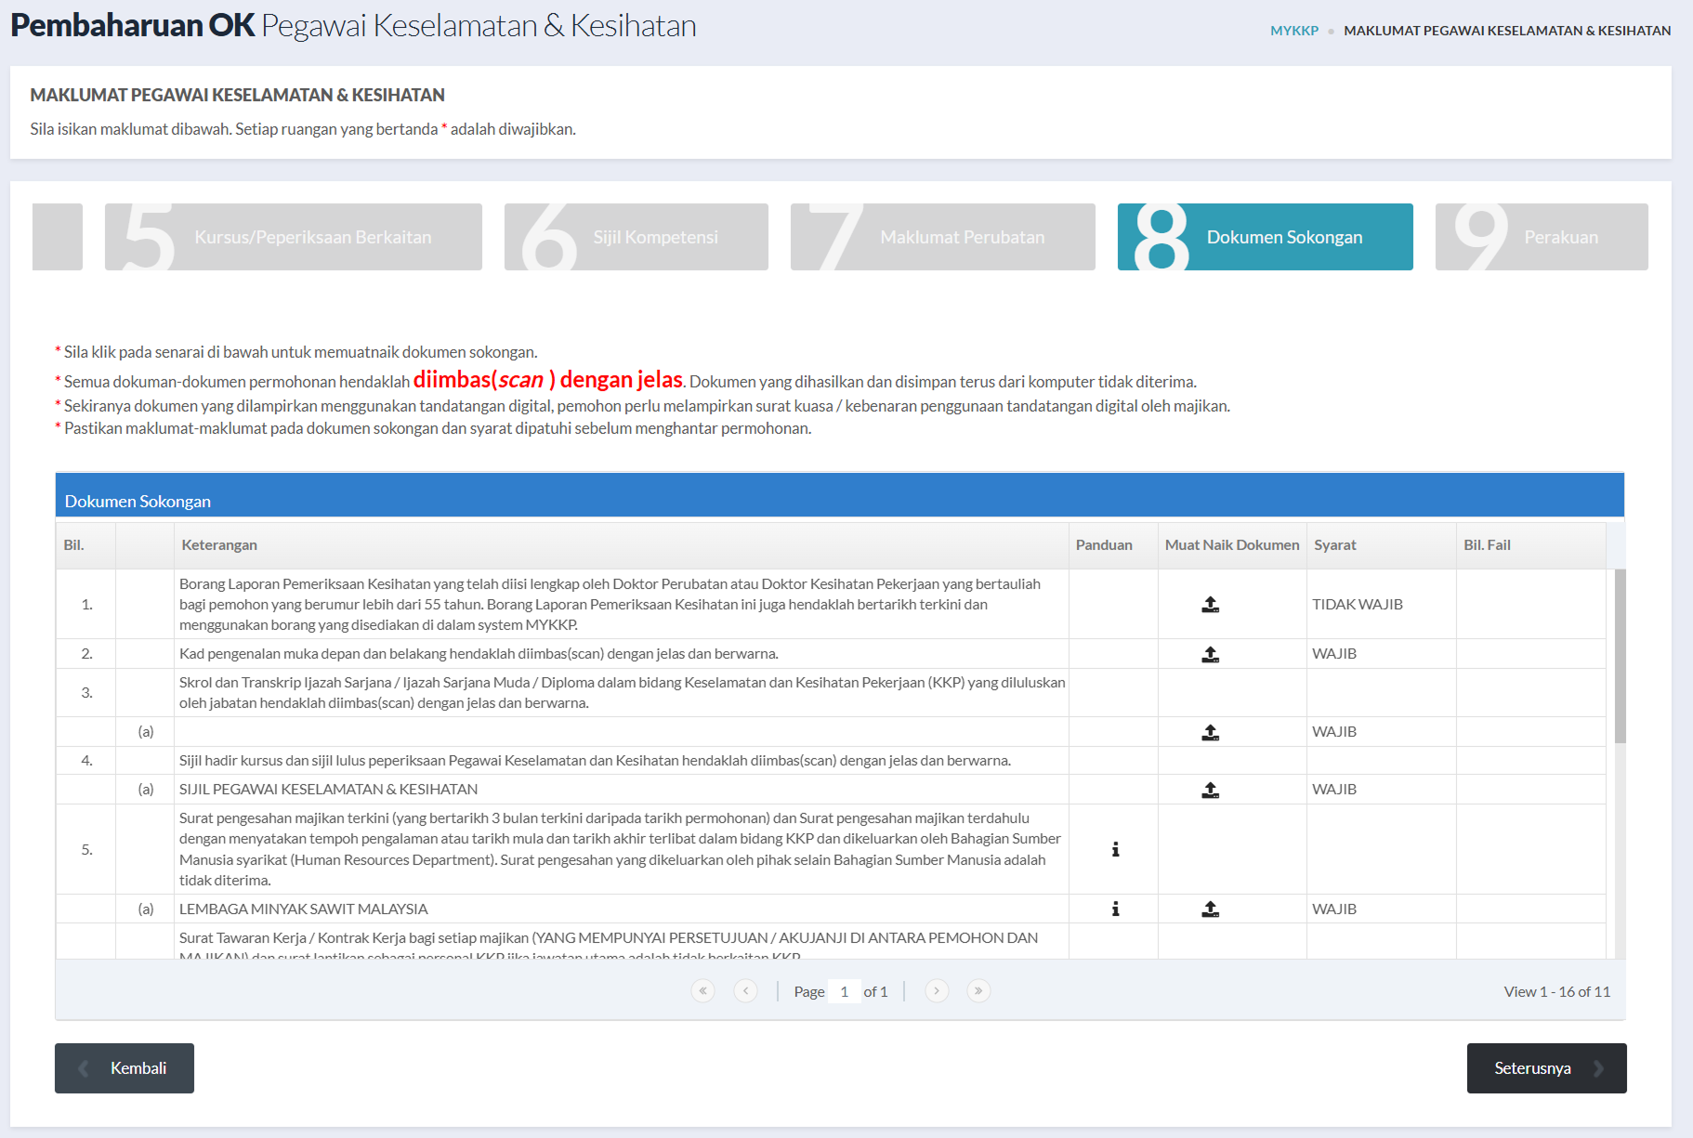This screenshot has width=1693, height=1138.
Task: Open step 5 Kursus/Peperiksaan Berkaitan
Action: (294, 237)
